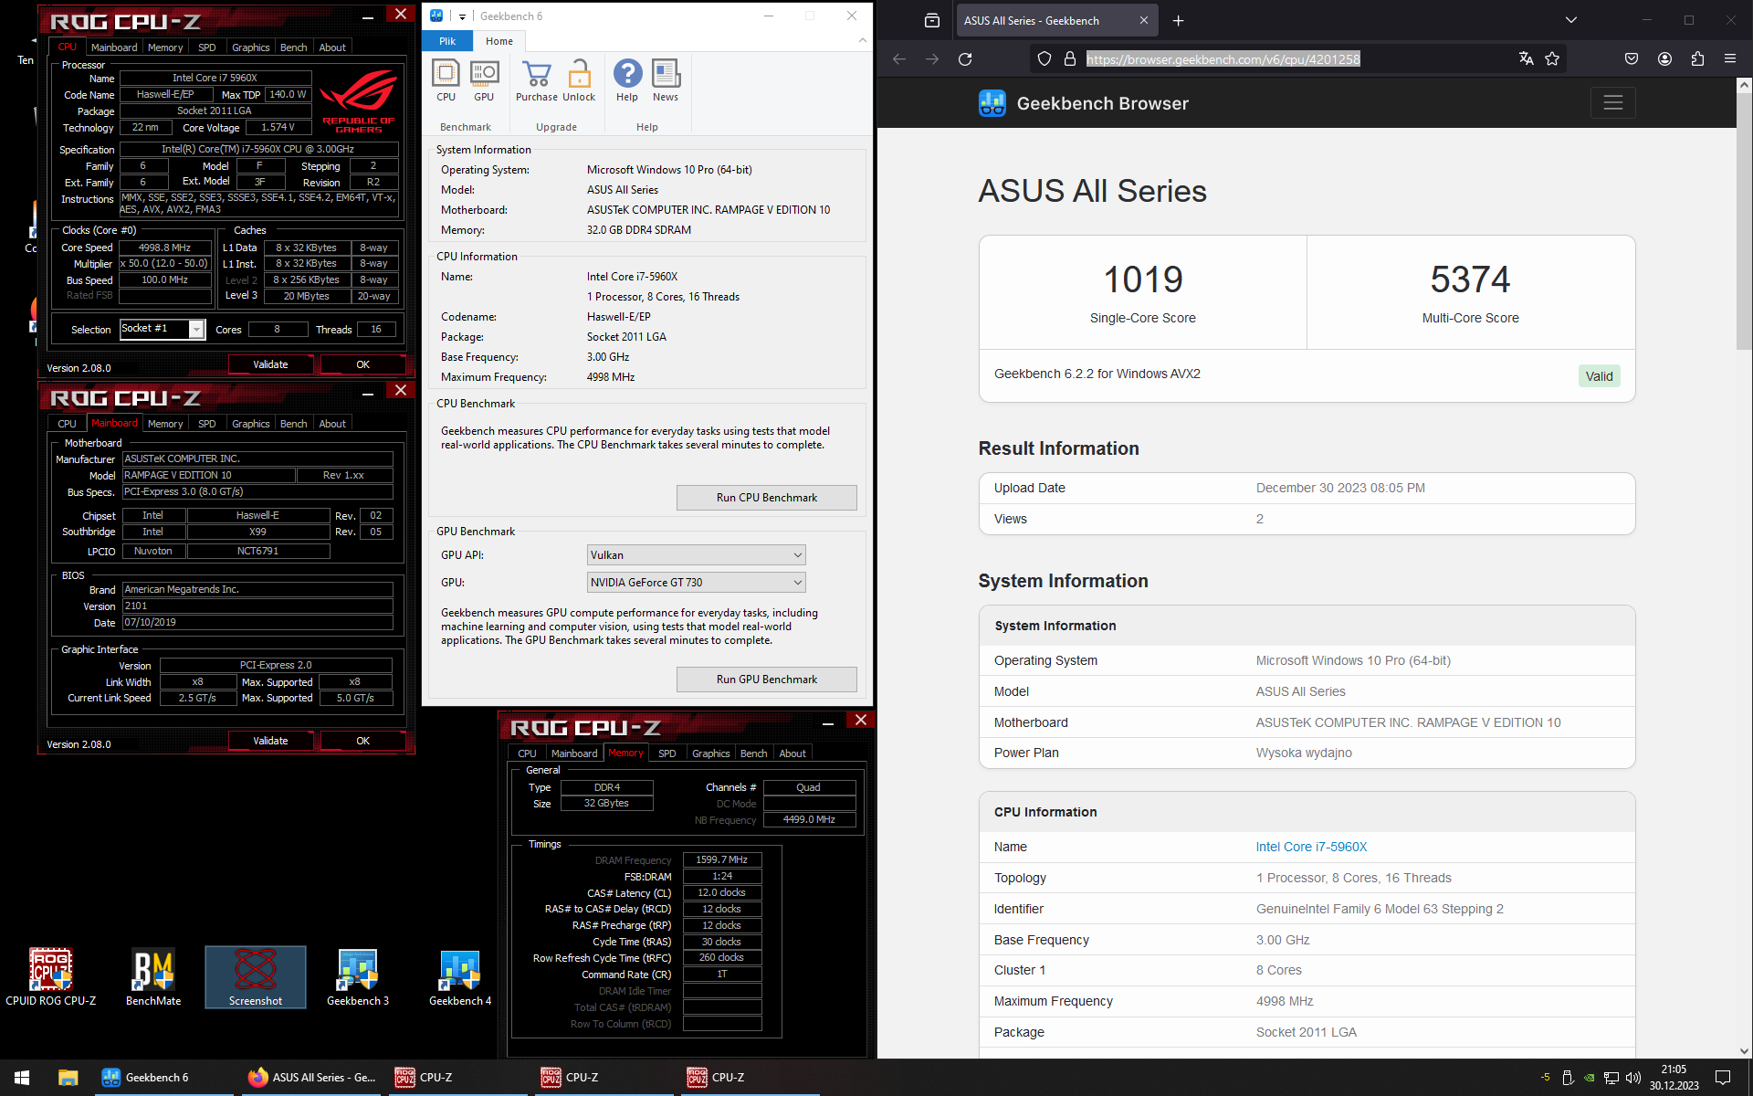Image resolution: width=1753 pixels, height=1096 pixels.
Task: Open the browser application menu
Action: pos(1730,59)
